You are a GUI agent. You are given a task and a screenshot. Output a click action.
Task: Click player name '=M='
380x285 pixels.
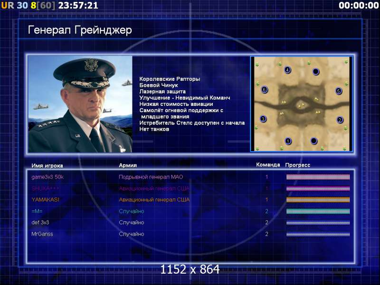point(37,211)
